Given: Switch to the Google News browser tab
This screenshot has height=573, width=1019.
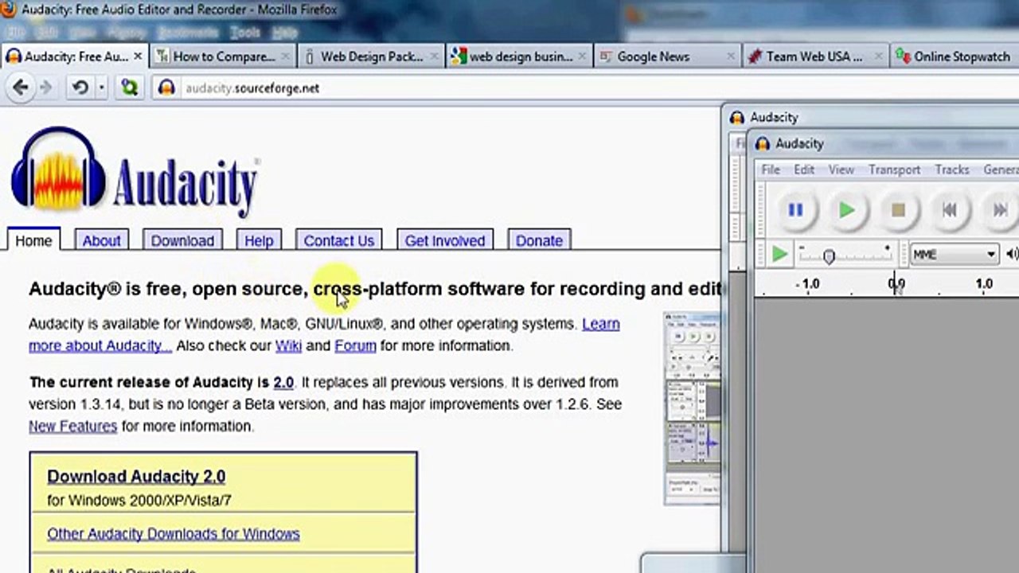Looking at the screenshot, I should (x=668, y=57).
